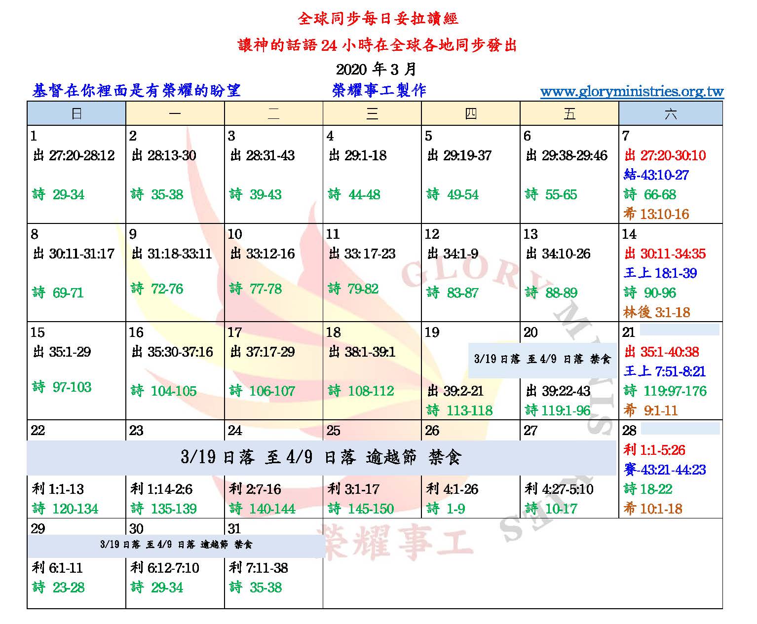Click the slogan 基督在你裡面是有榮耀的盼望

(136, 91)
